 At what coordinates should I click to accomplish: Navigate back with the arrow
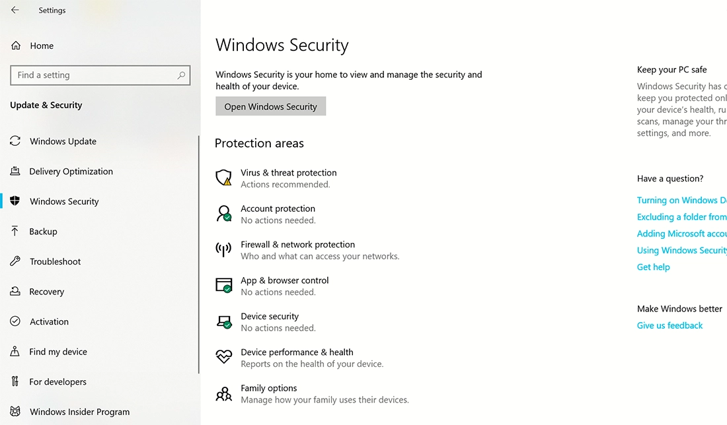(x=15, y=10)
